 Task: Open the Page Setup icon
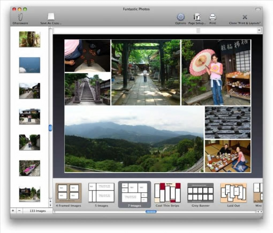pyautogui.click(x=197, y=17)
